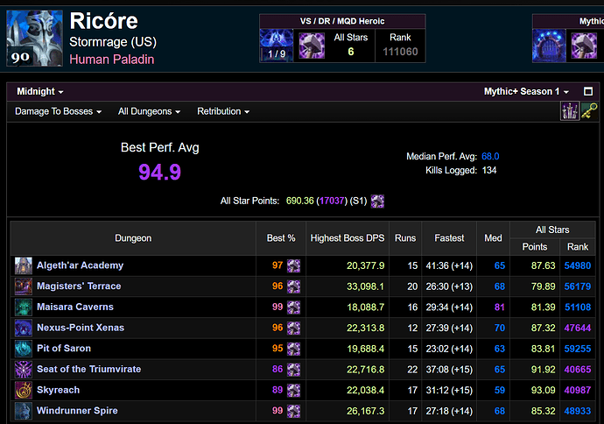The image size is (604, 424).
Task: Click the Pit of Saron dungeon icon
Action: 24,349
